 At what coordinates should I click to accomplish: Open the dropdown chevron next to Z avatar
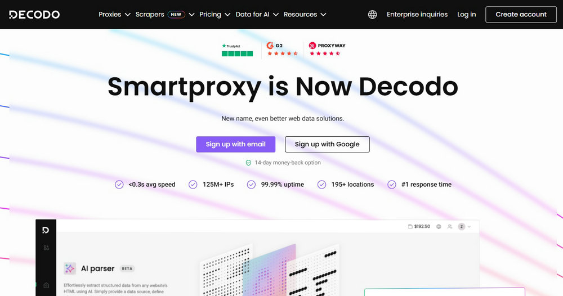(469, 227)
